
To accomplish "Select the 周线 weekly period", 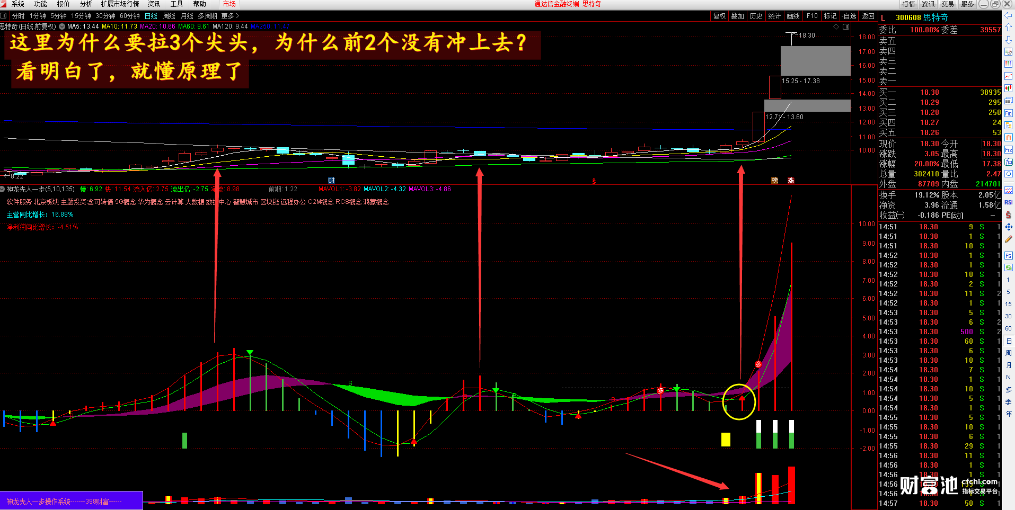I will [169, 16].
